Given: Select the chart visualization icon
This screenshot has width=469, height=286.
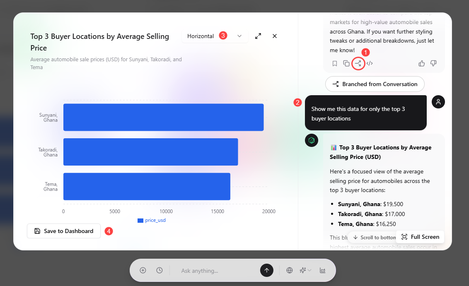Looking at the screenshot, I should tap(322, 270).
